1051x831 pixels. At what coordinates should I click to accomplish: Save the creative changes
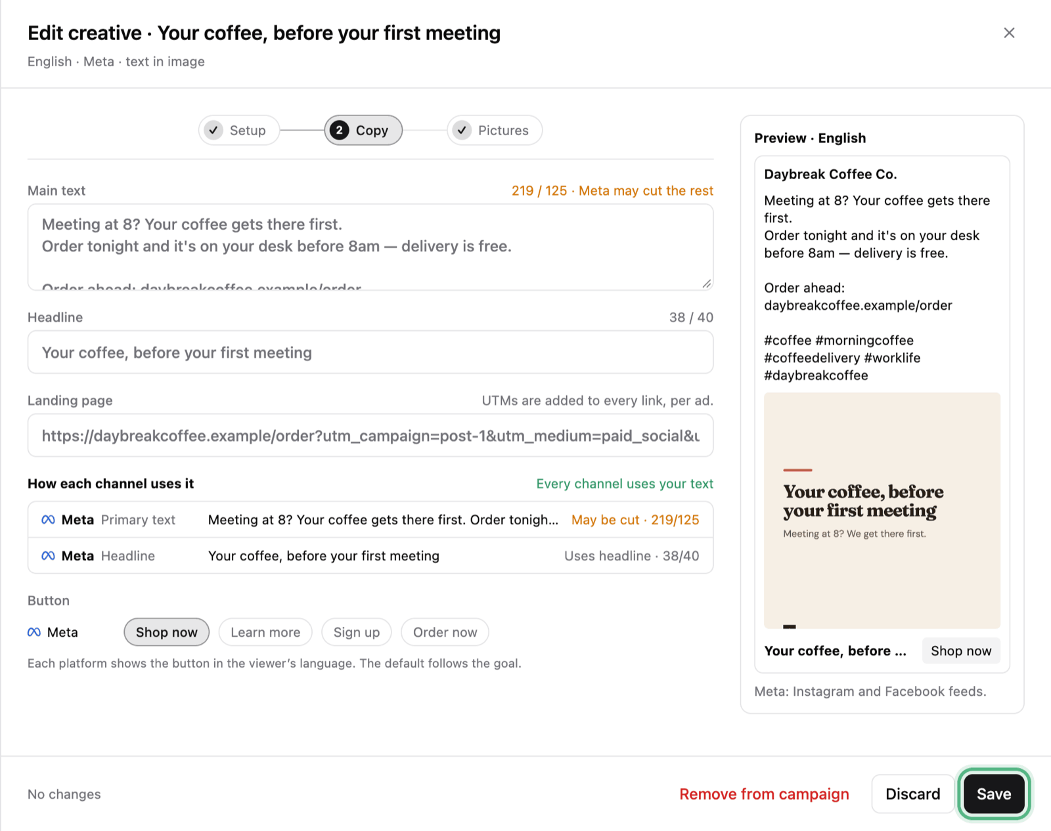tap(994, 794)
